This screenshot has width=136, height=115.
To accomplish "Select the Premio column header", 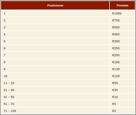I will (122, 5).
